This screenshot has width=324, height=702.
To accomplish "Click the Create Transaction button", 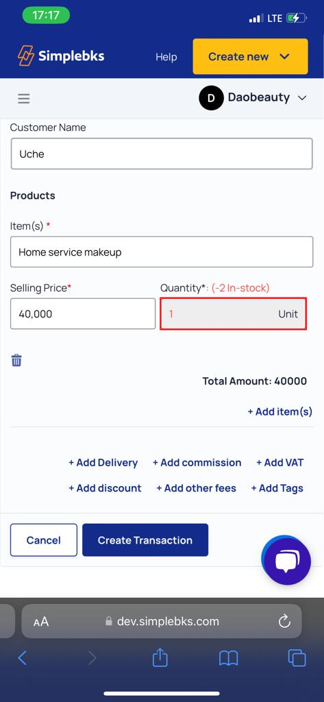I will coord(145,540).
